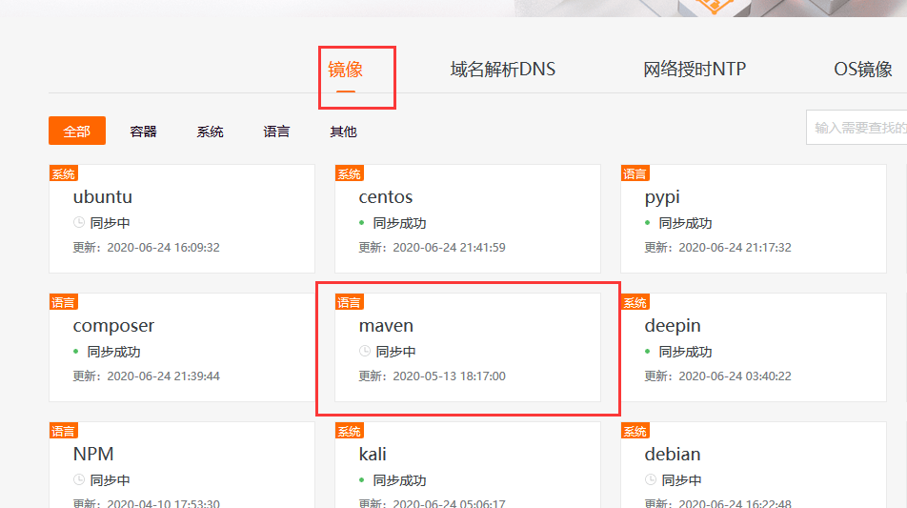Screen dimensions: 907x508
Task: Click the 系统 tag on ubuntu card
Action: tap(63, 173)
